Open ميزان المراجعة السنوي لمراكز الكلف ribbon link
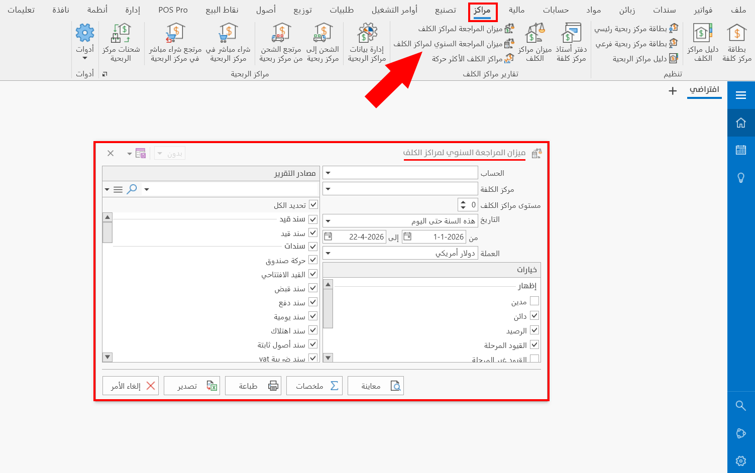 (x=454, y=44)
